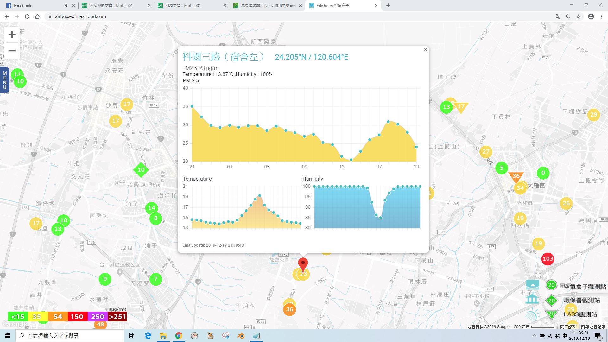This screenshot has width=608, height=342.
Task: Click the red location pin marker
Action: [x=303, y=265]
